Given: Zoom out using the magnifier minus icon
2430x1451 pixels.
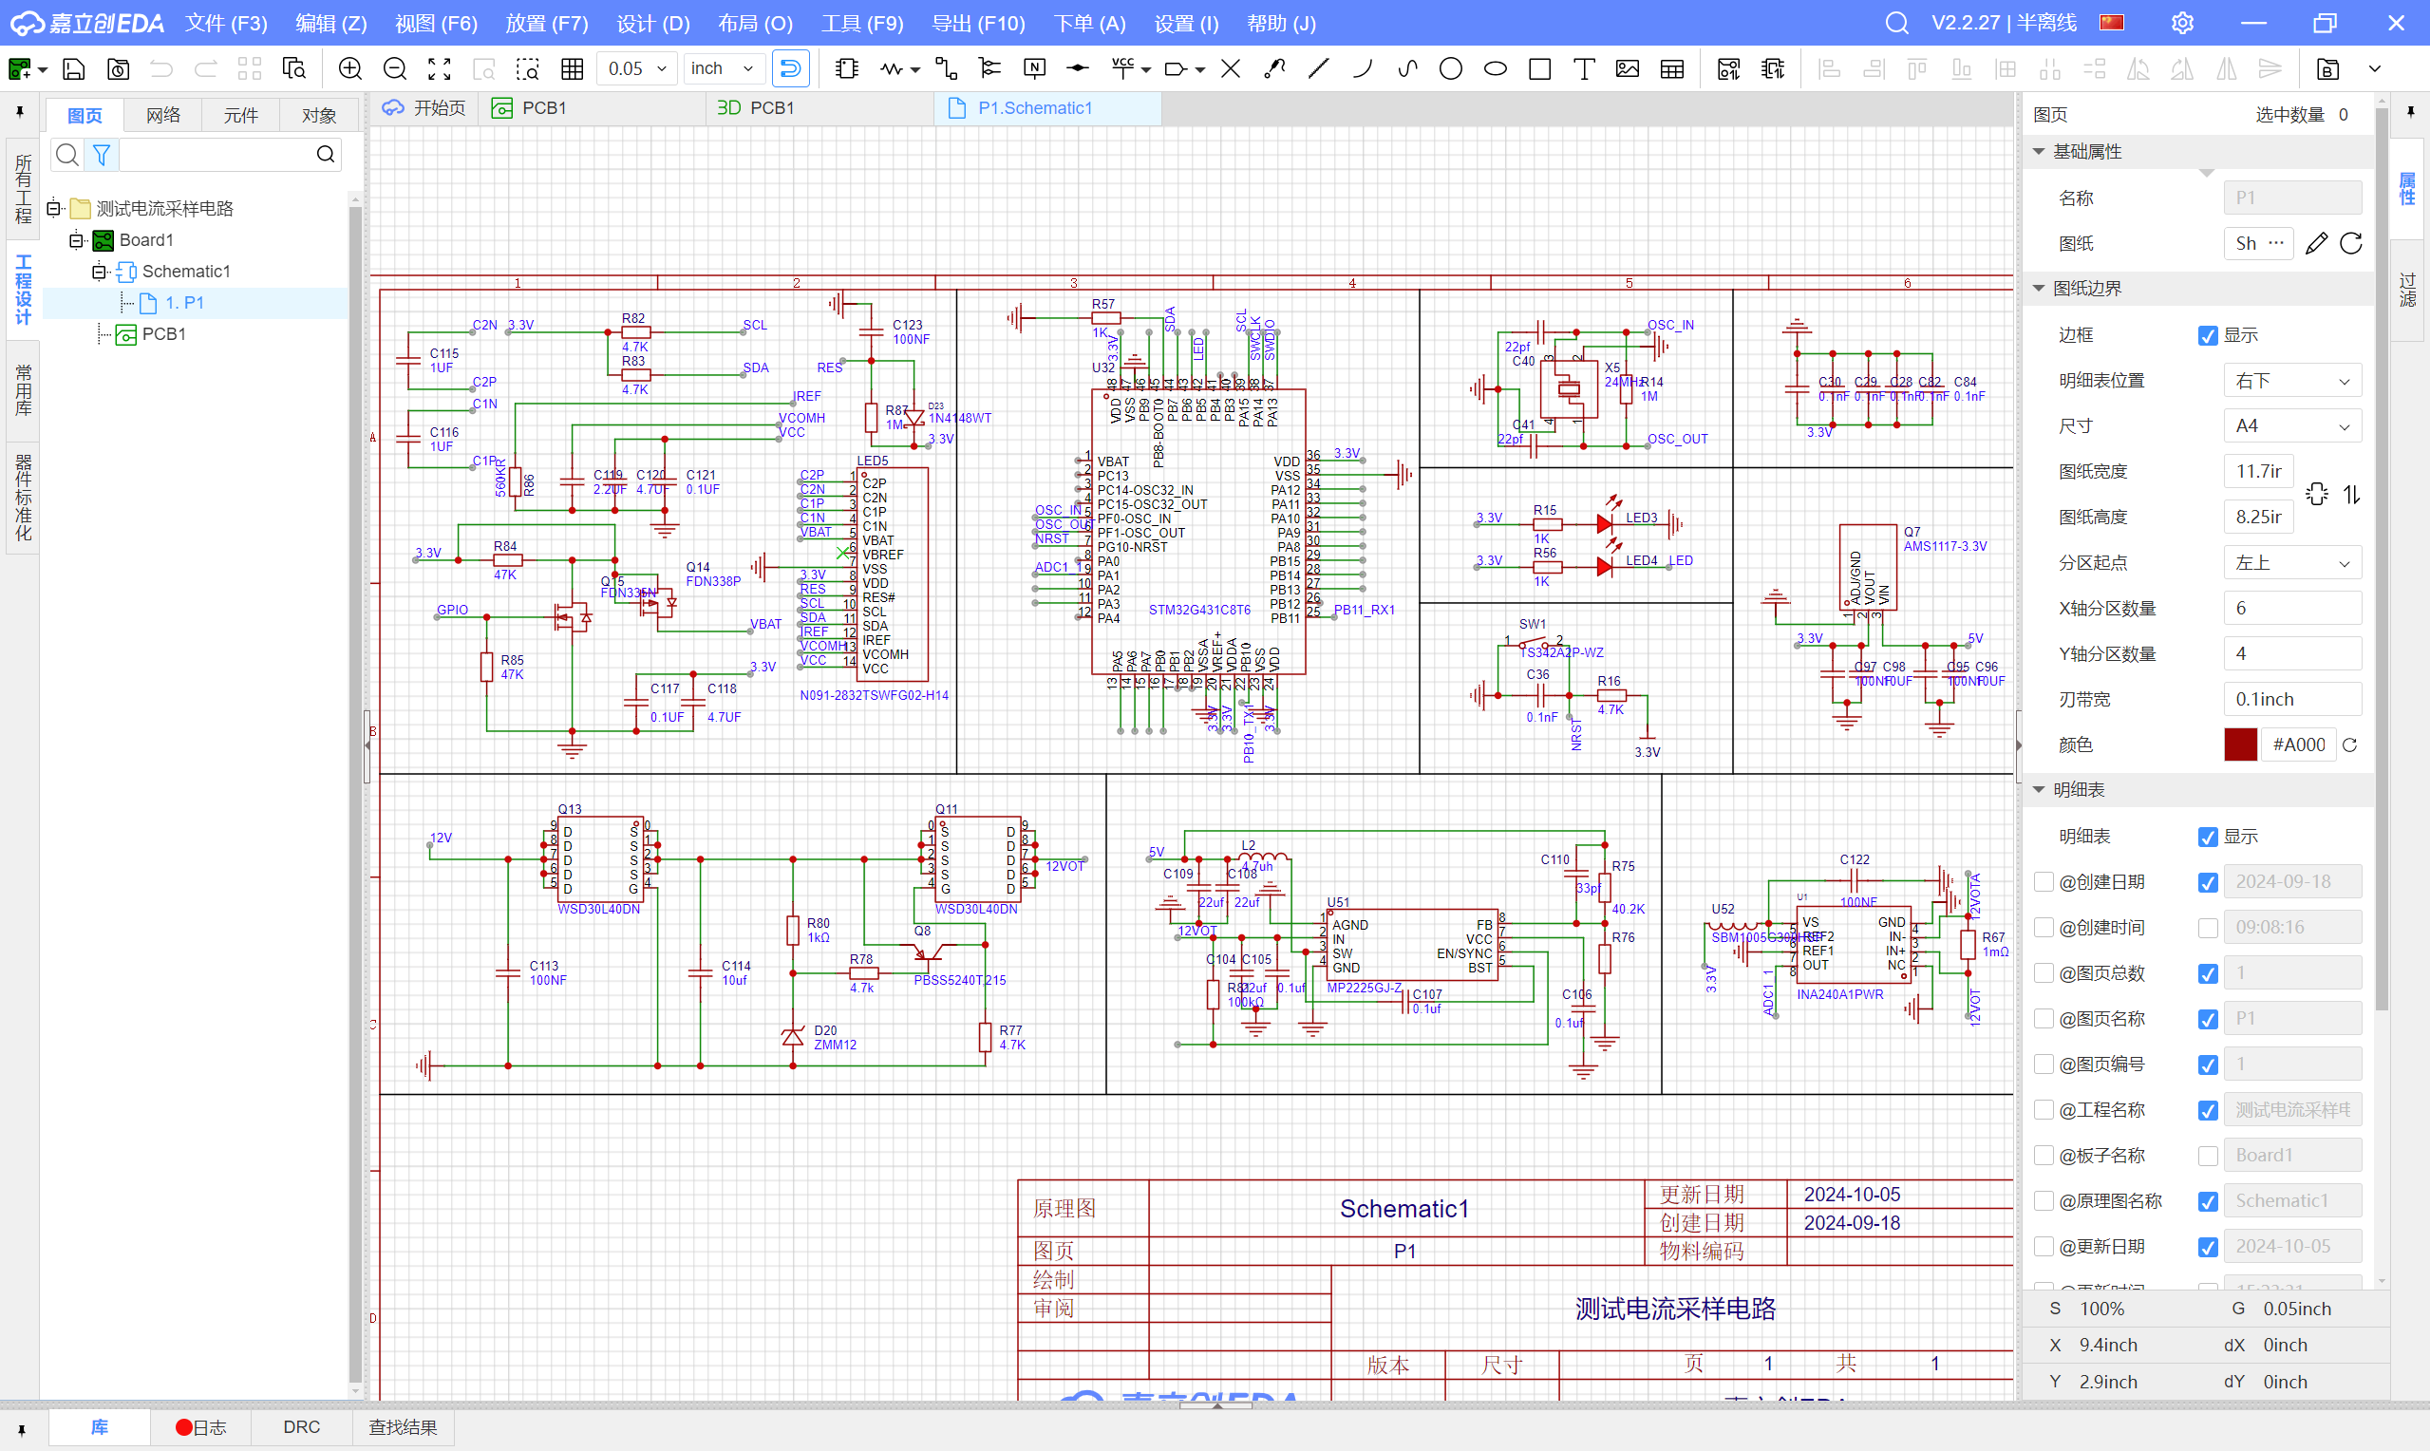Looking at the screenshot, I should 395,68.
